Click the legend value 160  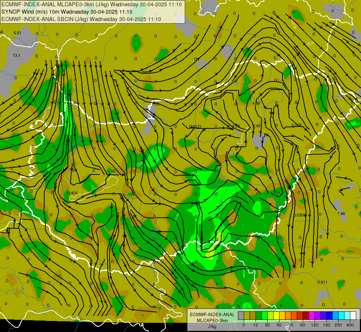tap(326, 325)
